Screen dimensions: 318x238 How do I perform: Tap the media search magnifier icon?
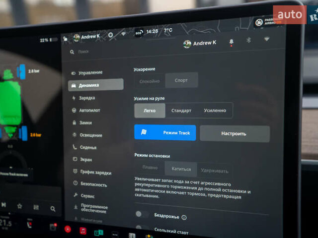pyautogui.click(x=53, y=209)
